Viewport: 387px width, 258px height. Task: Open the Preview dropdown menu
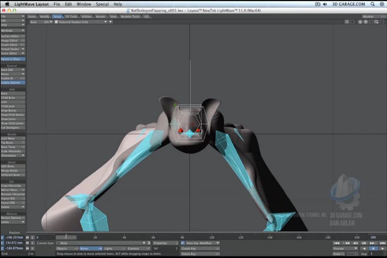[x=345, y=249]
